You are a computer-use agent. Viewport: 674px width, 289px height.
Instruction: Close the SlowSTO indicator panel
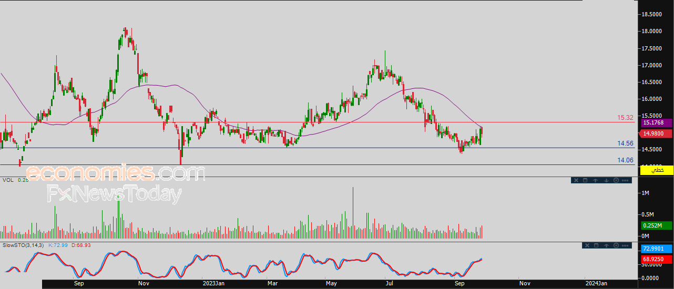point(586,245)
